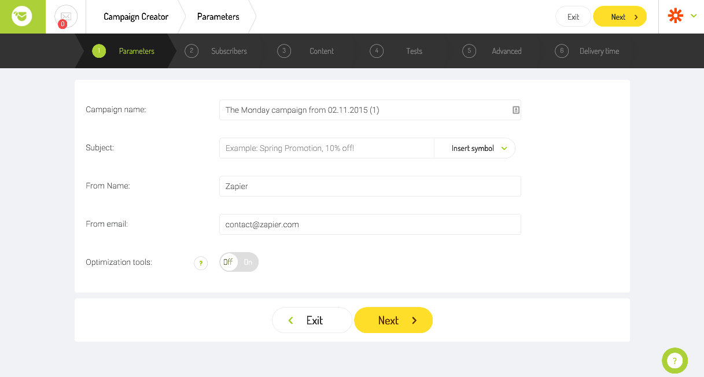Click the green FreshMail logo icon

pyautogui.click(x=22, y=16)
